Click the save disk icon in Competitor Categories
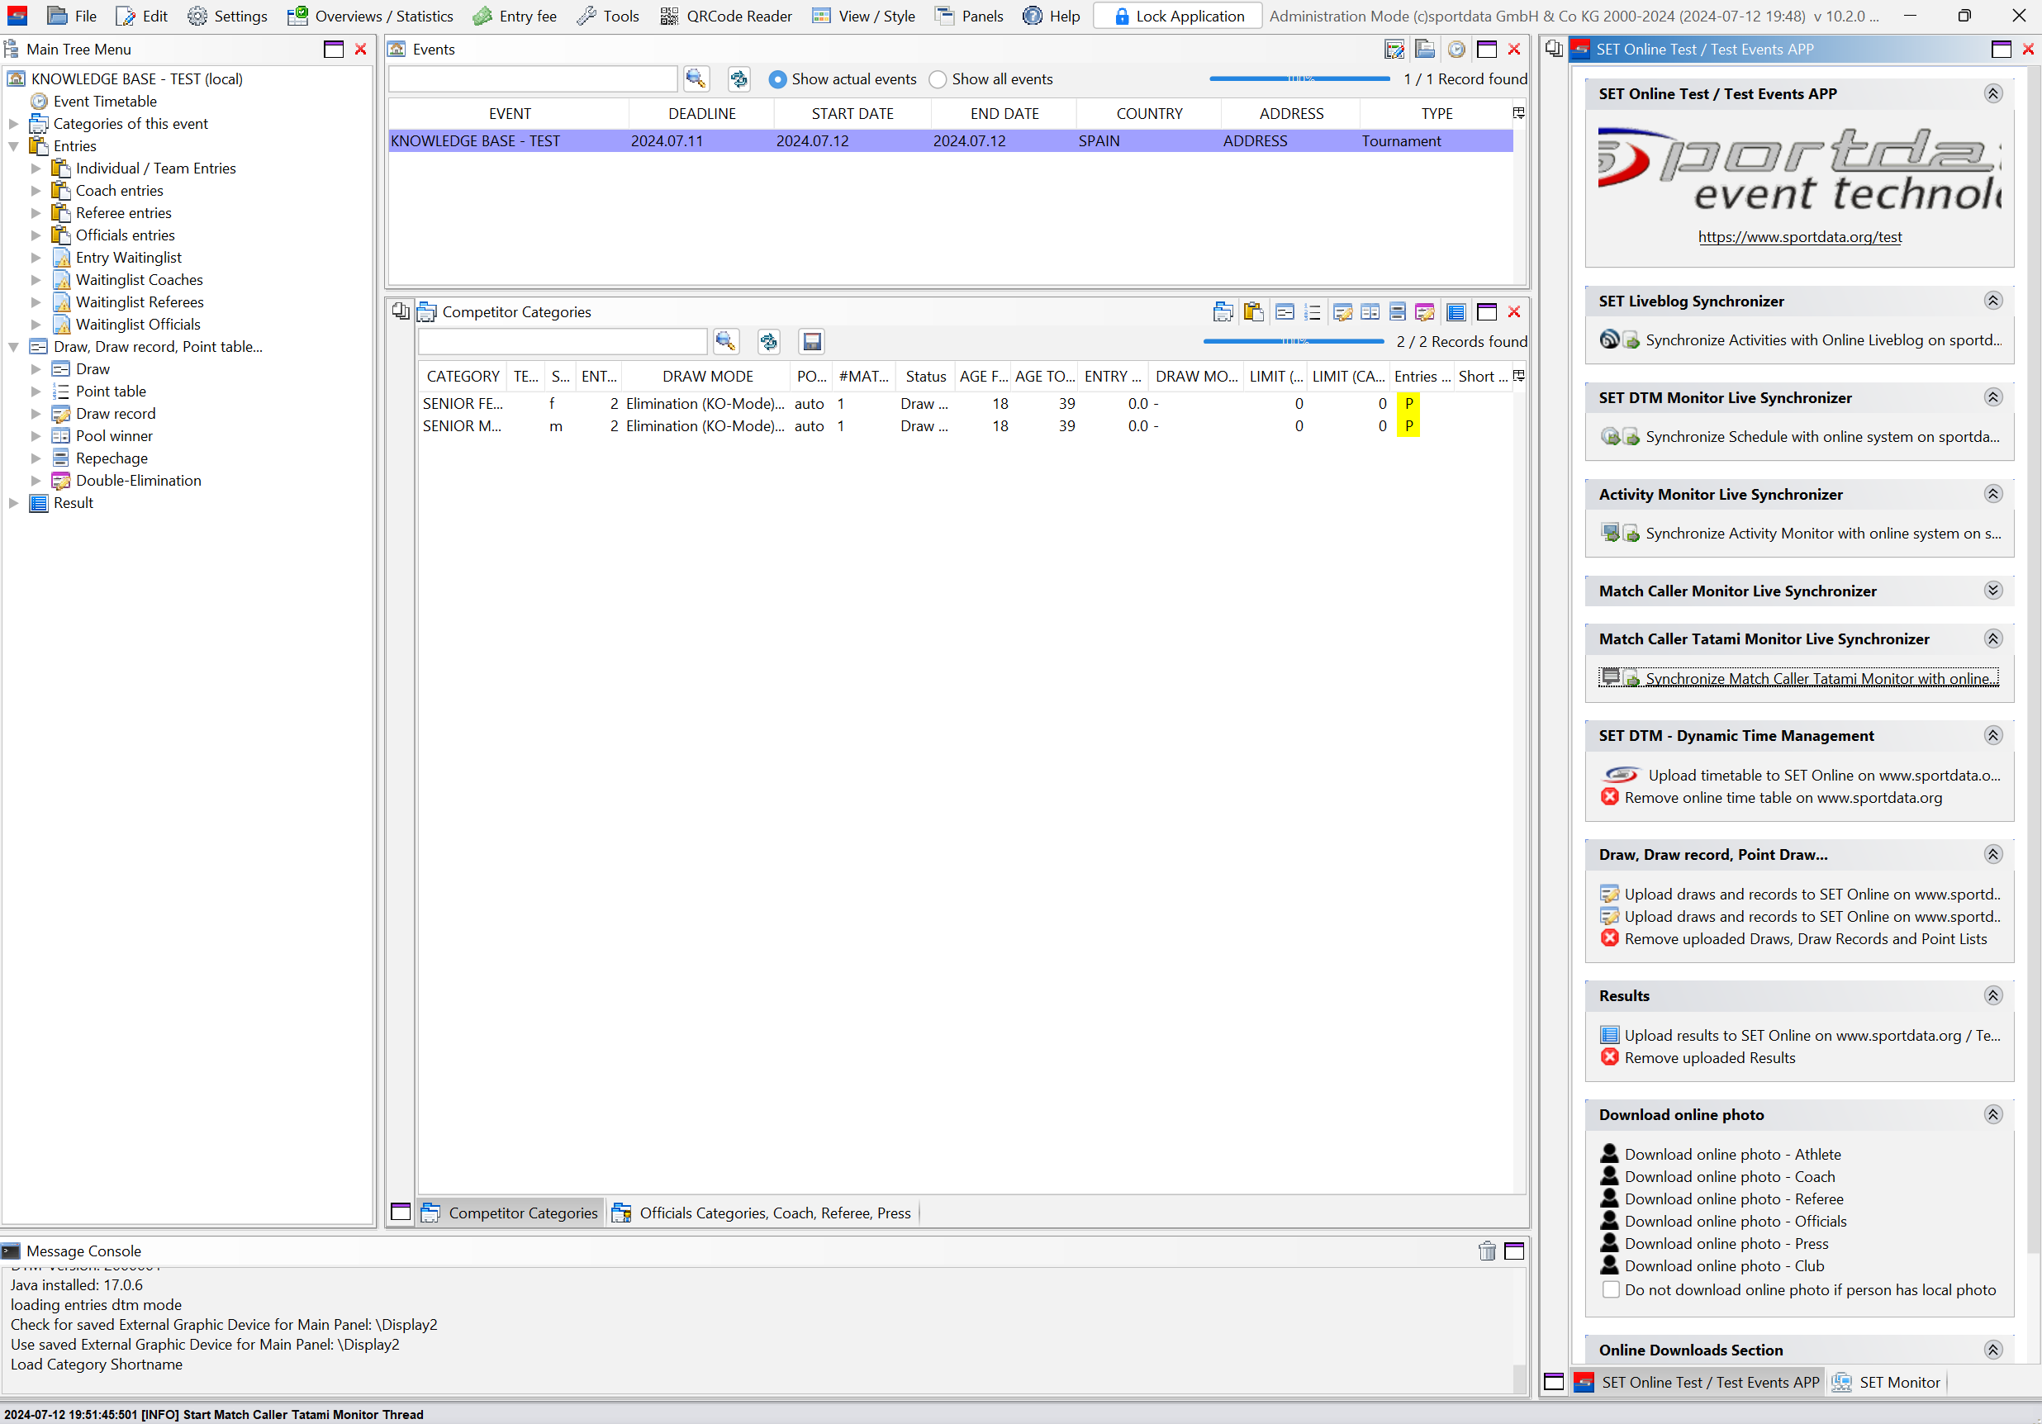The width and height of the screenshot is (2042, 1424). click(811, 342)
